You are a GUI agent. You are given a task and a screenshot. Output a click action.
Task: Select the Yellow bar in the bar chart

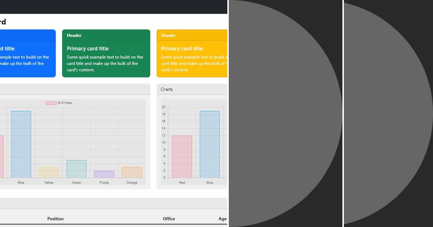(x=49, y=172)
